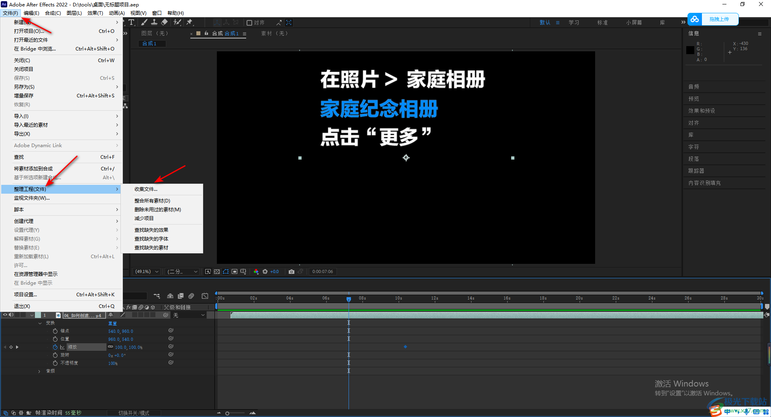Select the Roto Brush tool
Screen dimensions: 771x417
tap(177, 22)
